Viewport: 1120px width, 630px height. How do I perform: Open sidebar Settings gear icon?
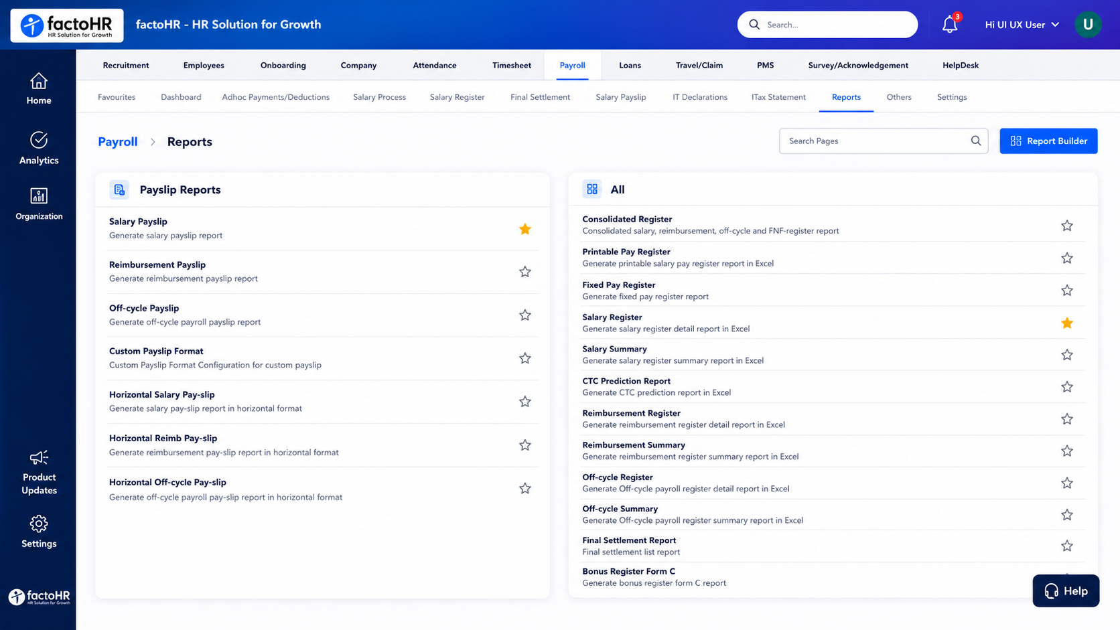38,524
